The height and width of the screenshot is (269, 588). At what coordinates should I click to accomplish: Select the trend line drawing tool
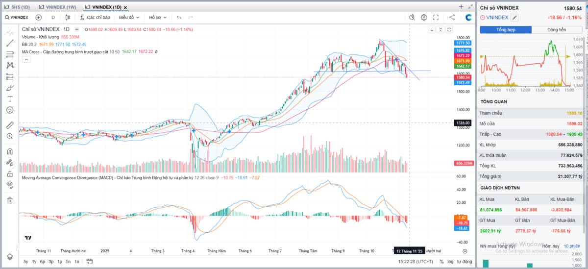(x=10, y=43)
